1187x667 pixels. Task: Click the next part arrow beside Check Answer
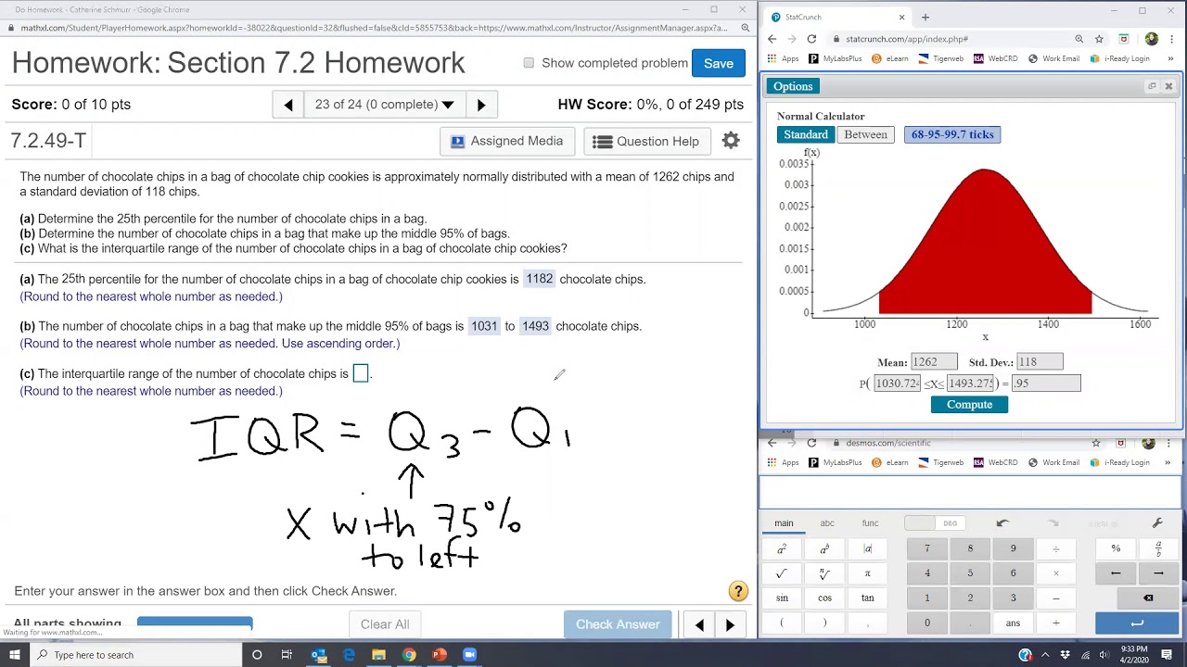click(x=730, y=624)
